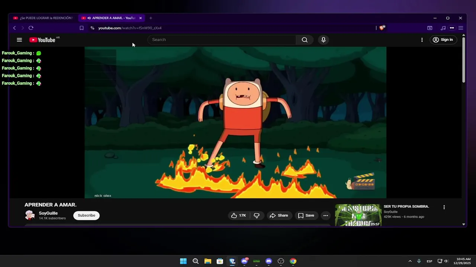The image size is (476, 267).
Task: Open the YouTube hamburger guide menu
Action: [19, 40]
